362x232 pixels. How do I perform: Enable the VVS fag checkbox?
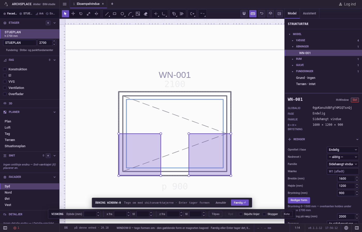[5, 82]
